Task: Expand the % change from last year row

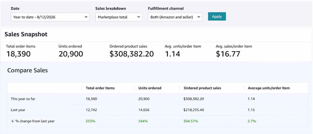Action: coord(12,121)
